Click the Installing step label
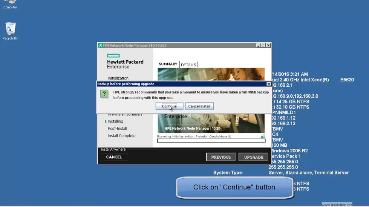This screenshot has height=207, width=369. [116, 121]
